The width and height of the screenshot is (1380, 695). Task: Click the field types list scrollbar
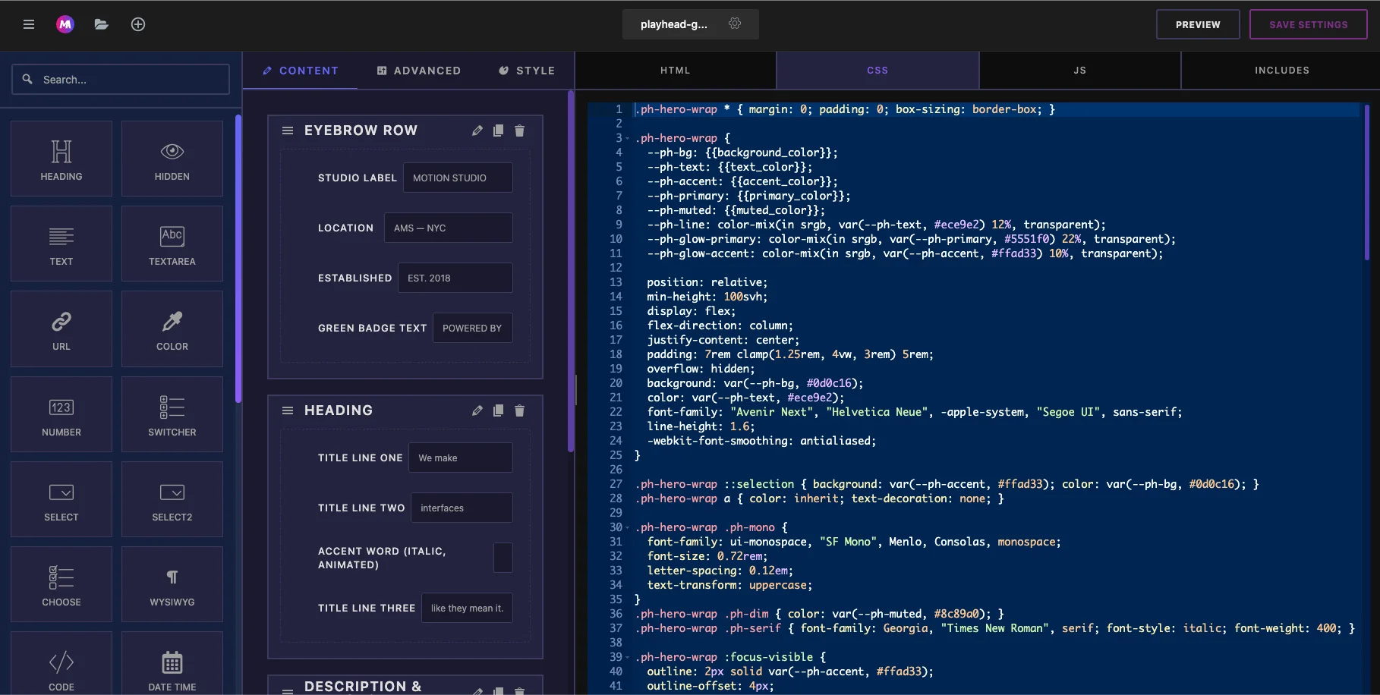(x=238, y=258)
